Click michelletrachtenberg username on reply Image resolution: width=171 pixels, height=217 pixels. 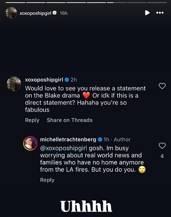point(68,139)
